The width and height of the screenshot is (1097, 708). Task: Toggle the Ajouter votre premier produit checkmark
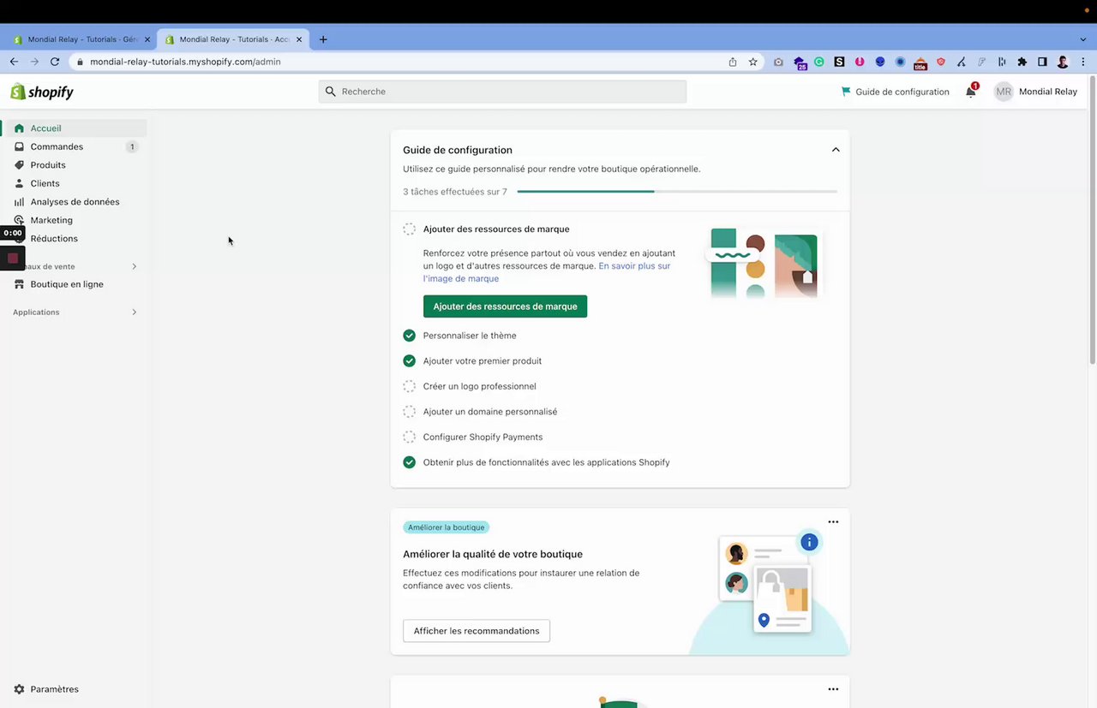pyautogui.click(x=410, y=361)
